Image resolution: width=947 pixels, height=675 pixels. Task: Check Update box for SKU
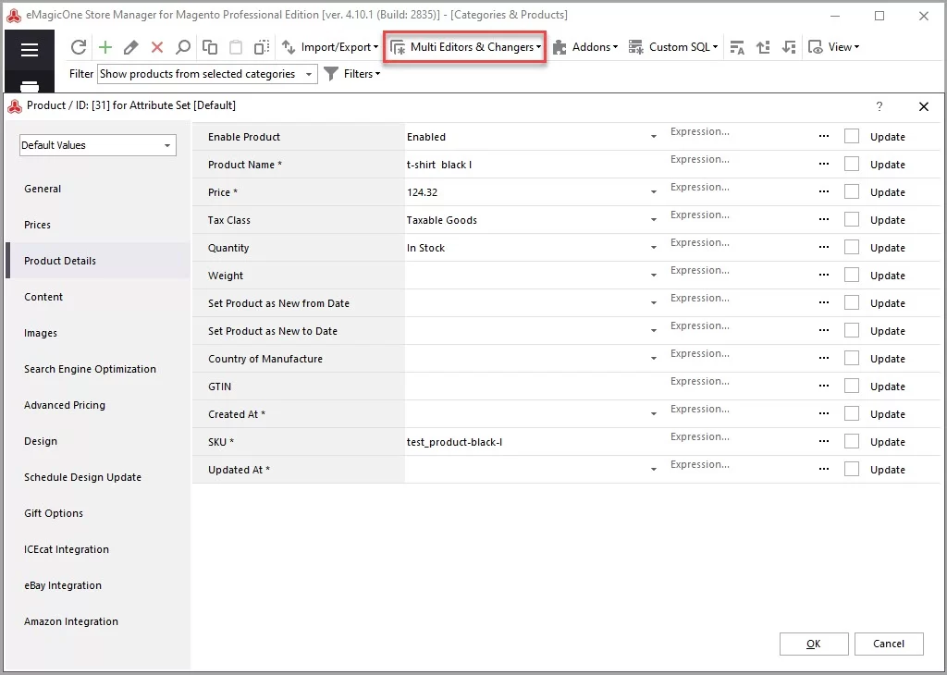pos(852,442)
